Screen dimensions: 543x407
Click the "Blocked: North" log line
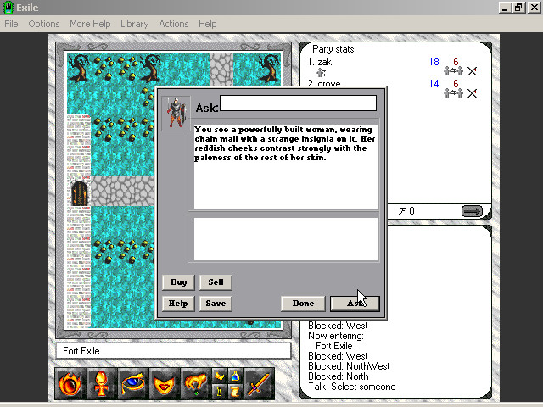[339, 376]
